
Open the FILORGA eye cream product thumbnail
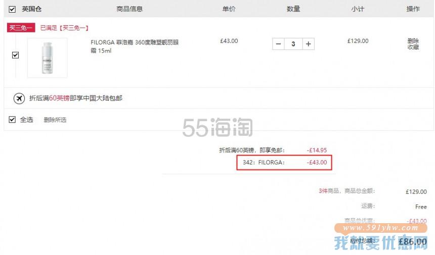pos(48,58)
